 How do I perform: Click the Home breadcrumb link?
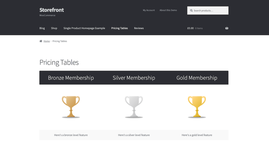click(47, 41)
